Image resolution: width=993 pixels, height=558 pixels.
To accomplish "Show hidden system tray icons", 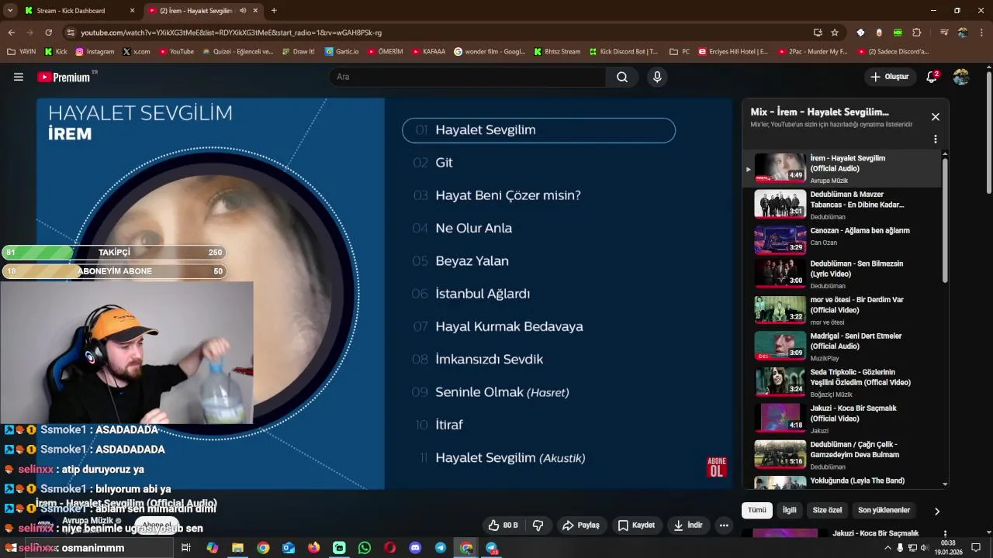I will pyautogui.click(x=888, y=548).
